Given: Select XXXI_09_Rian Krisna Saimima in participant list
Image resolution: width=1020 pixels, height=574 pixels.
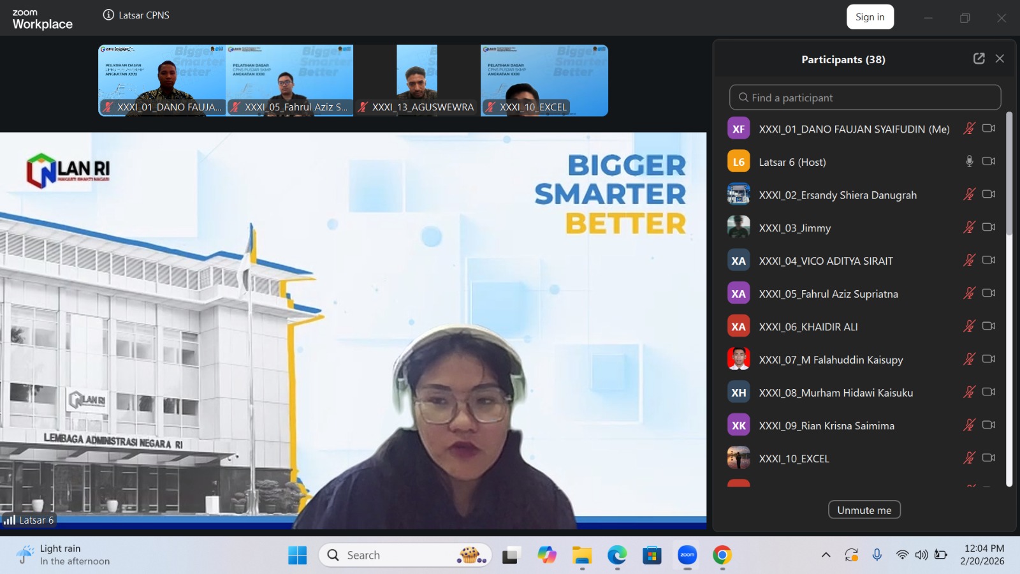Looking at the screenshot, I should 826,425.
